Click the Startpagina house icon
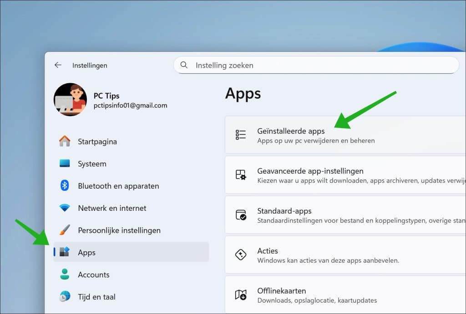Viewport: 466px width, 314px height. pyautogui.click(x=65, y=141)
